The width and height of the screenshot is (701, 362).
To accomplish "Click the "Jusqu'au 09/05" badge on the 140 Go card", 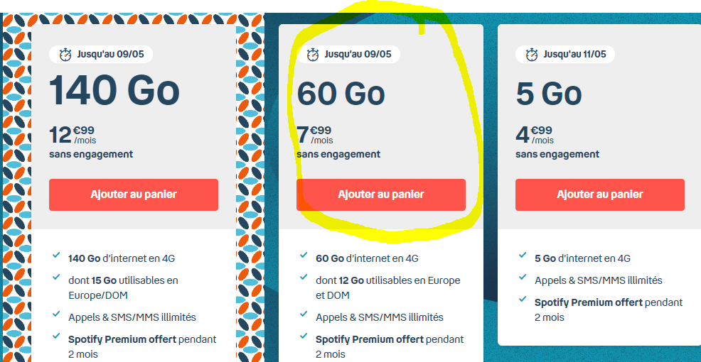I will click(101, 55).
